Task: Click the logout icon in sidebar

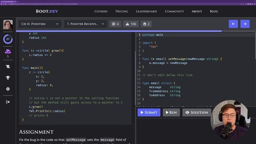Action: [x=8, y=102]
